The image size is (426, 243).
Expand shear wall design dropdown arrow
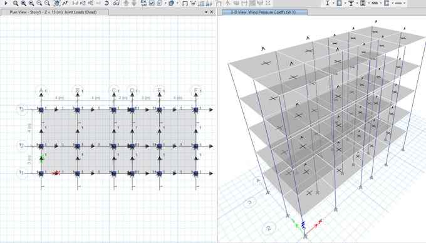[392, 3]
